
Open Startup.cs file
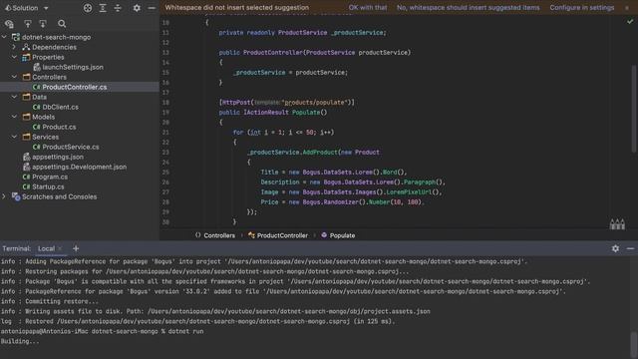pos(48,186)
